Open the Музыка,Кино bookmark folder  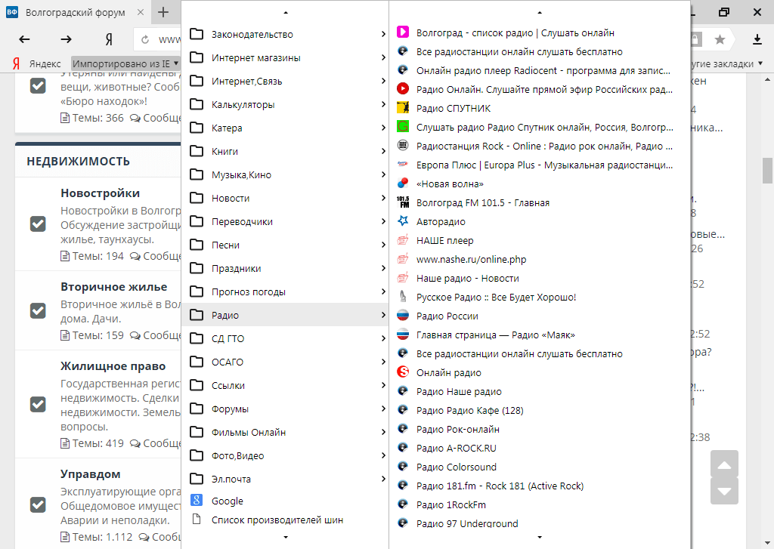pos(285,174)
